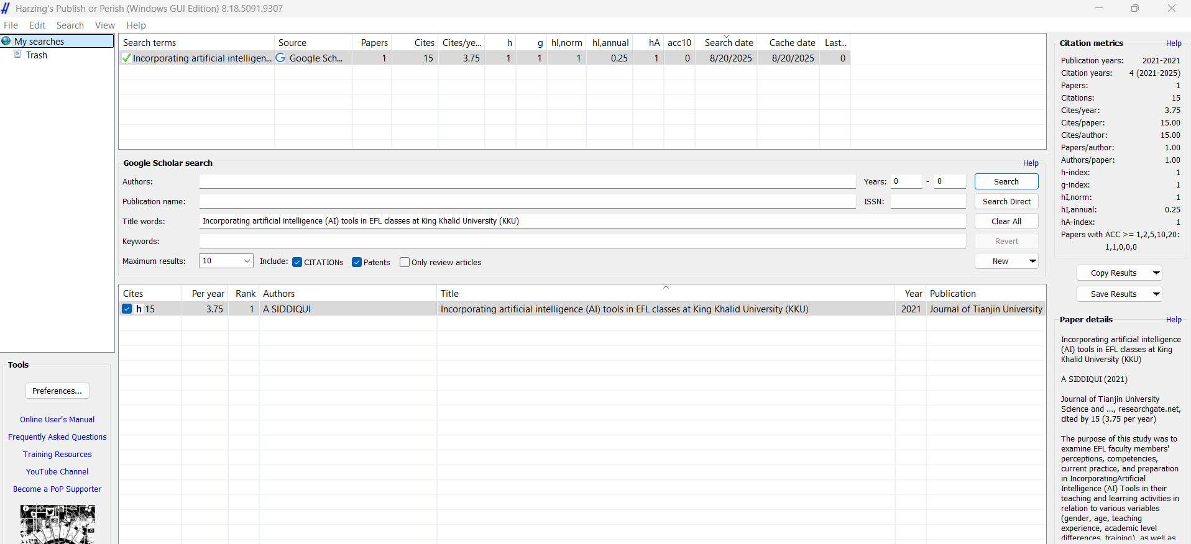Click the Publish or Perish supporter image
Image resolution: width=1191 pixels, height=544 pixels.
[57, 524]
